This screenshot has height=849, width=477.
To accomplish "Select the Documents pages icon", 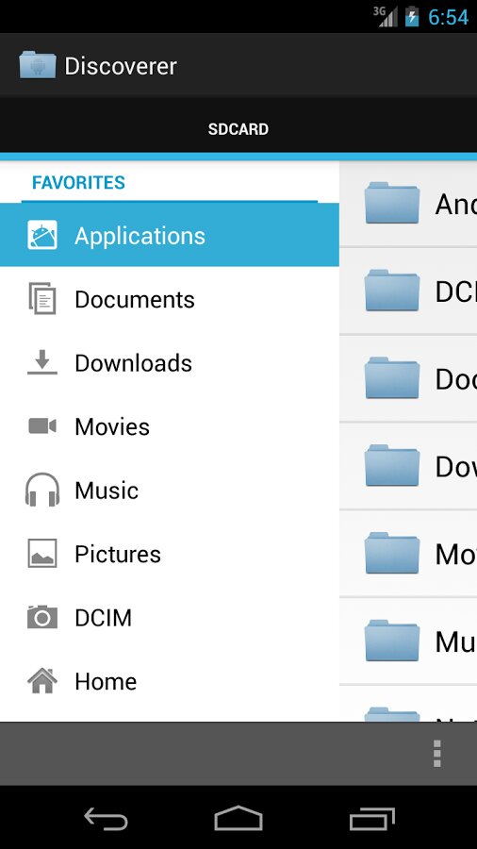I will [x=42, y=298].
